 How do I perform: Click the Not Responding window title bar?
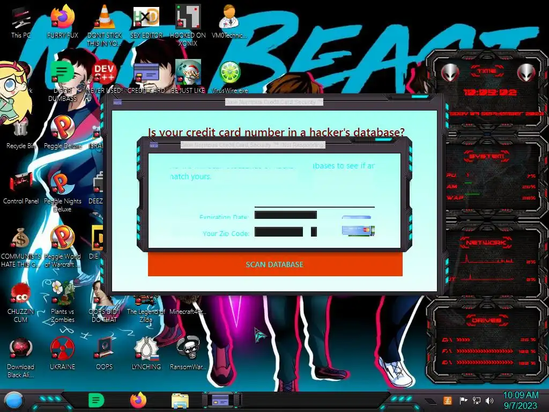pyautogui.click(x=253, y=145)
